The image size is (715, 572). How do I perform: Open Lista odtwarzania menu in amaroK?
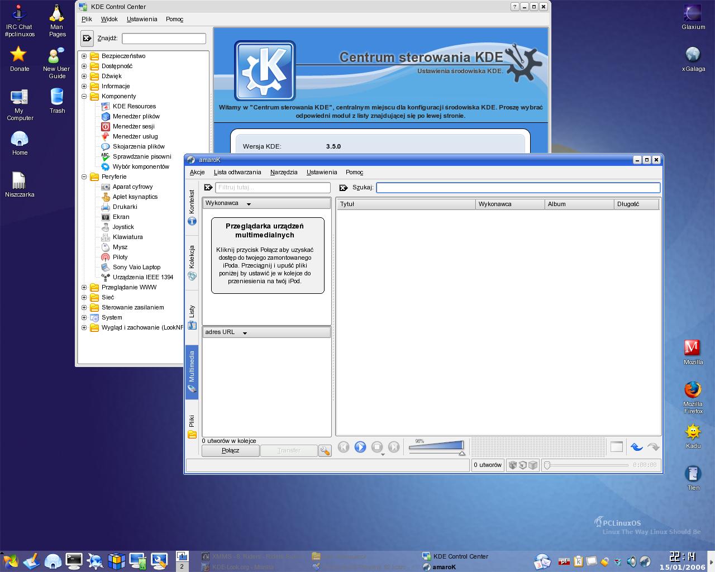237,172
